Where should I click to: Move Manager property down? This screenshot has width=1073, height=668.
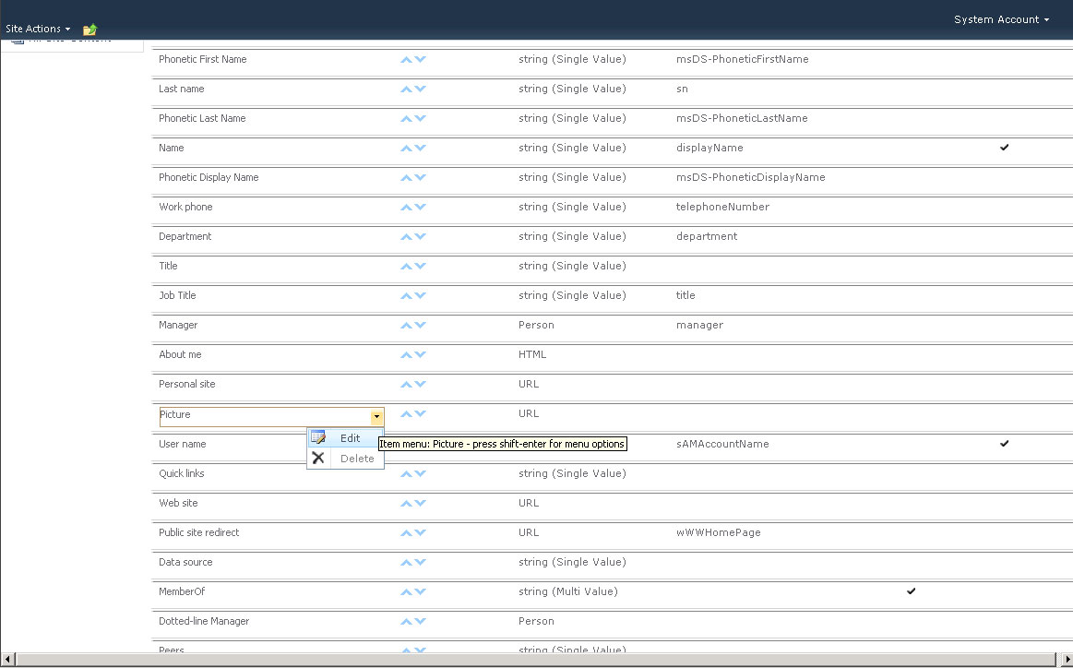point(420,325)
